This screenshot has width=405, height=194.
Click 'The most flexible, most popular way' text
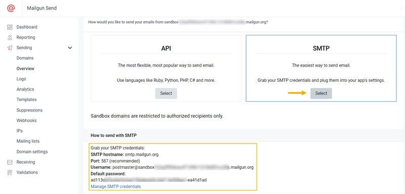click(x=166, y=66)
